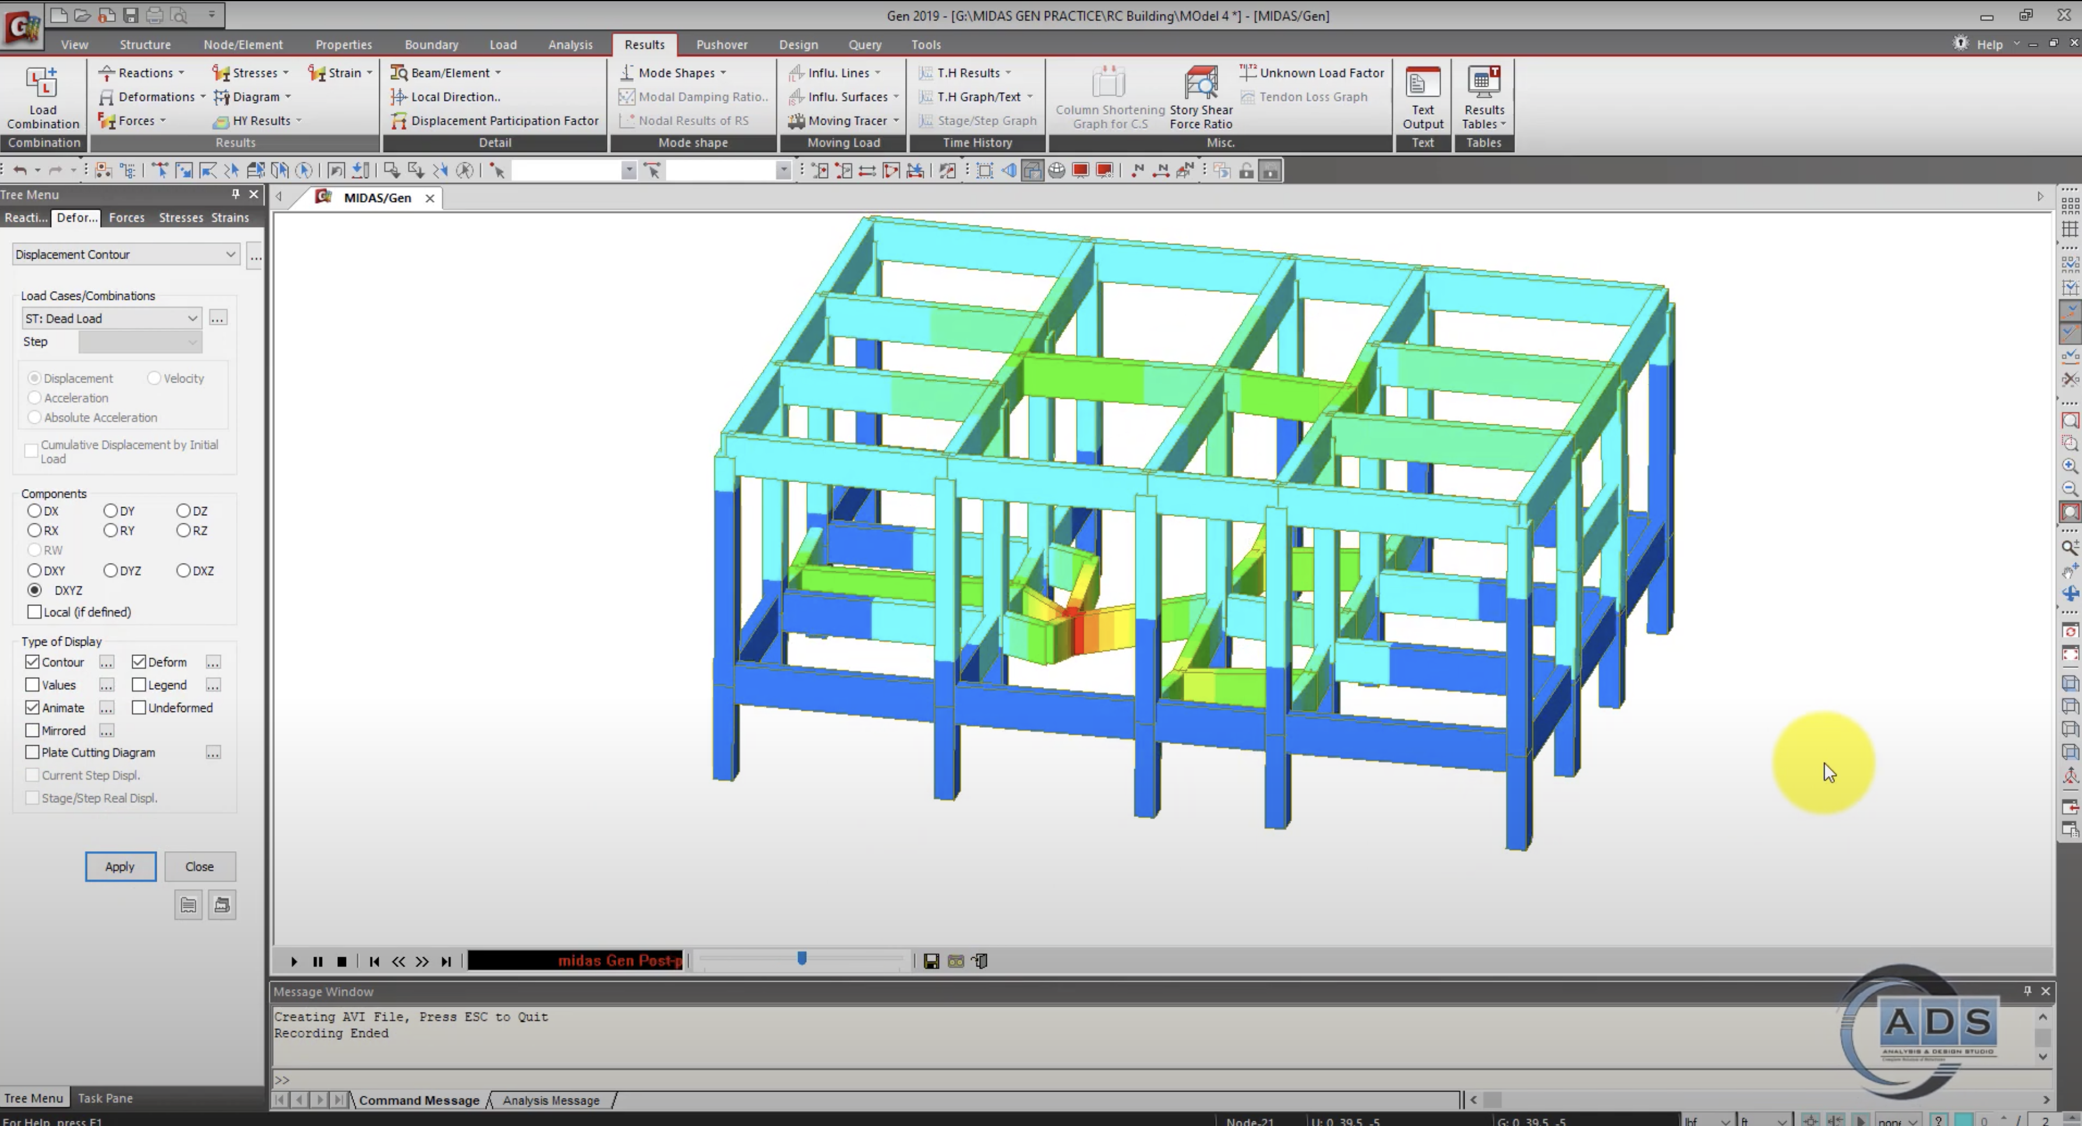Image resolution: width=2082 pixels, height=1126 pixels.
Task: Expand the ST: Dead Load dropdown
Action: click(192, 318)
